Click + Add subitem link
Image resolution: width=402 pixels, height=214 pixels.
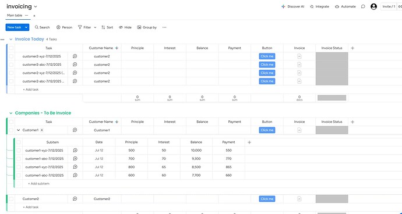pos(38,184)
